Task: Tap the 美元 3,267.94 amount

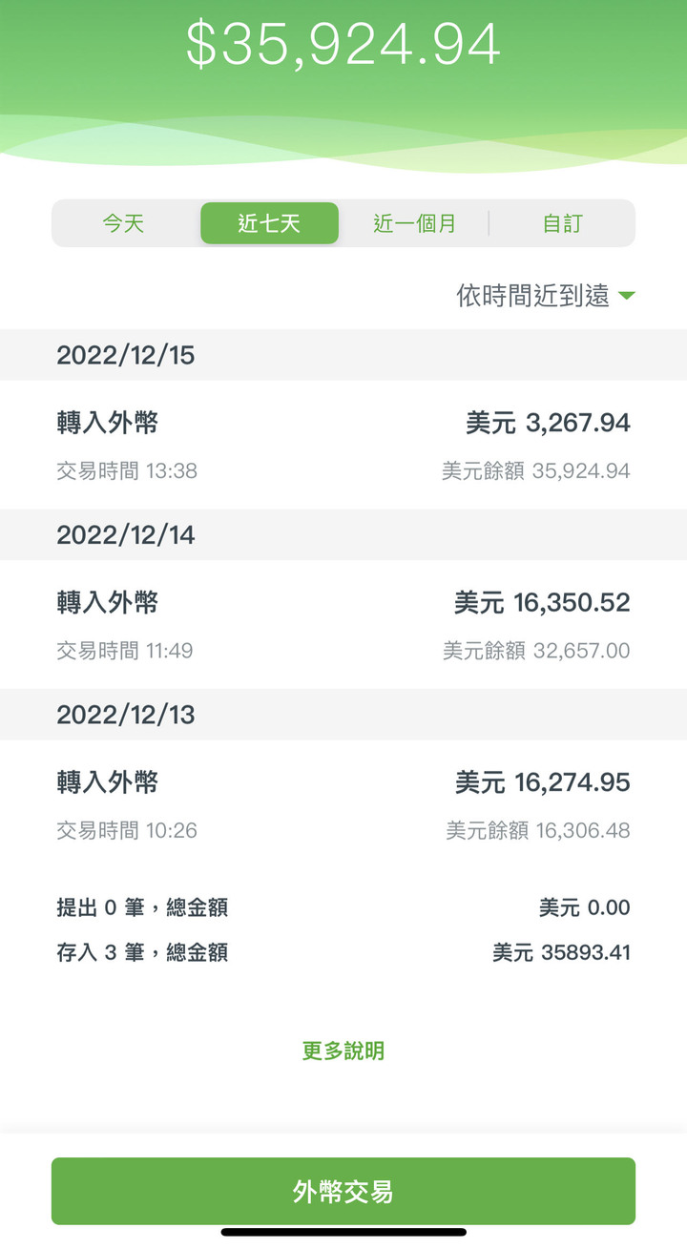Action: click(x=548, y=424)
